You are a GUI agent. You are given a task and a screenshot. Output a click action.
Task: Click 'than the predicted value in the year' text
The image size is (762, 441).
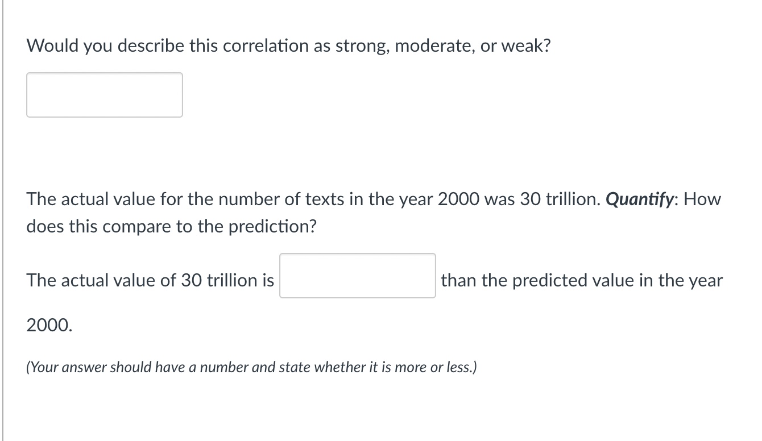pos(581,280)
